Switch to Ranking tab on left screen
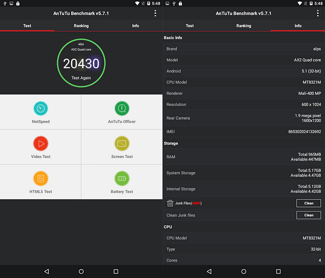 [81, 26]
